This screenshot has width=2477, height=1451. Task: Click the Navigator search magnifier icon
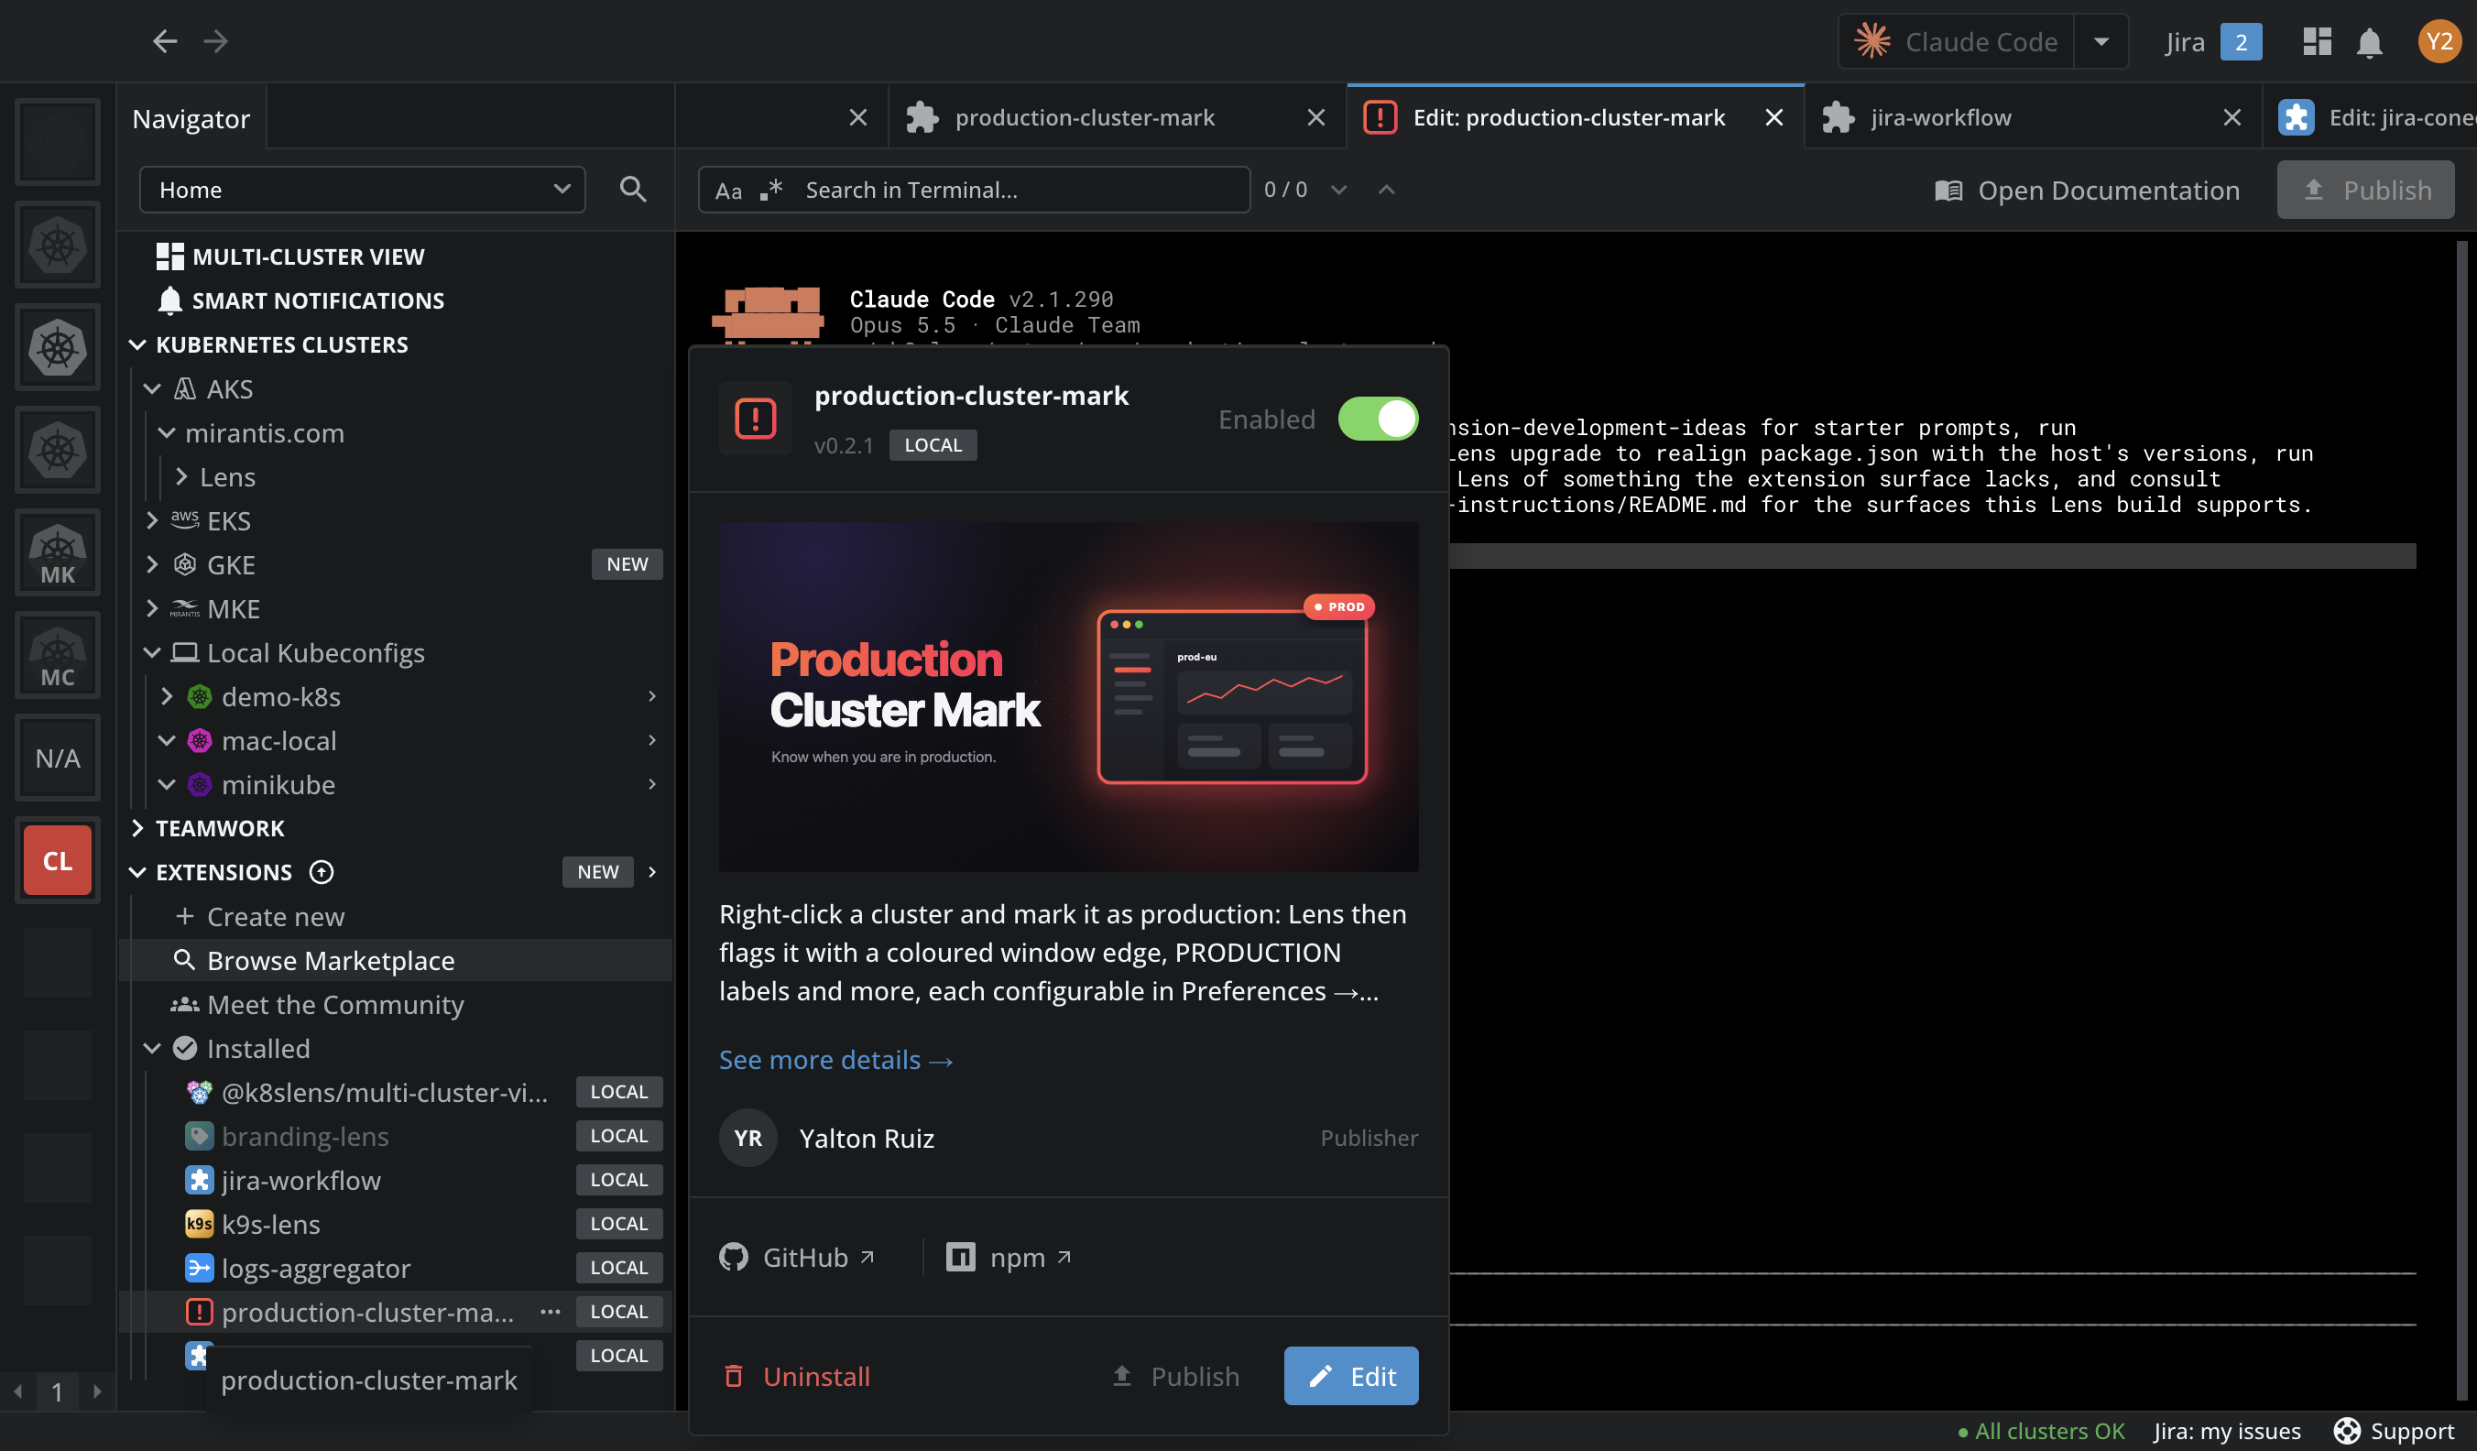pyautogui.click(x=633, y=190)
